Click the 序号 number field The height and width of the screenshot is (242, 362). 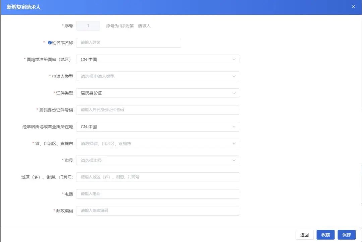[88, 26]
